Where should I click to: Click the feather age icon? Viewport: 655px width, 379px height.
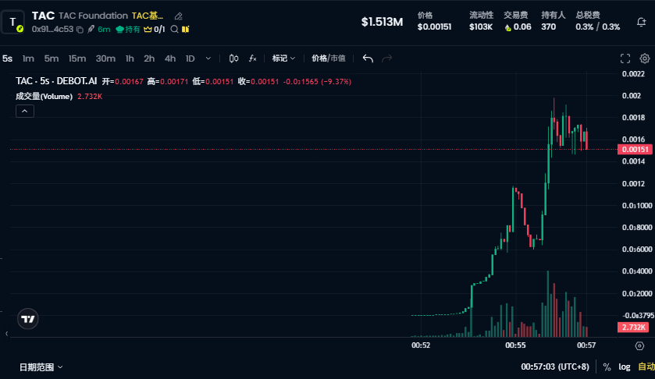point(91,29)
